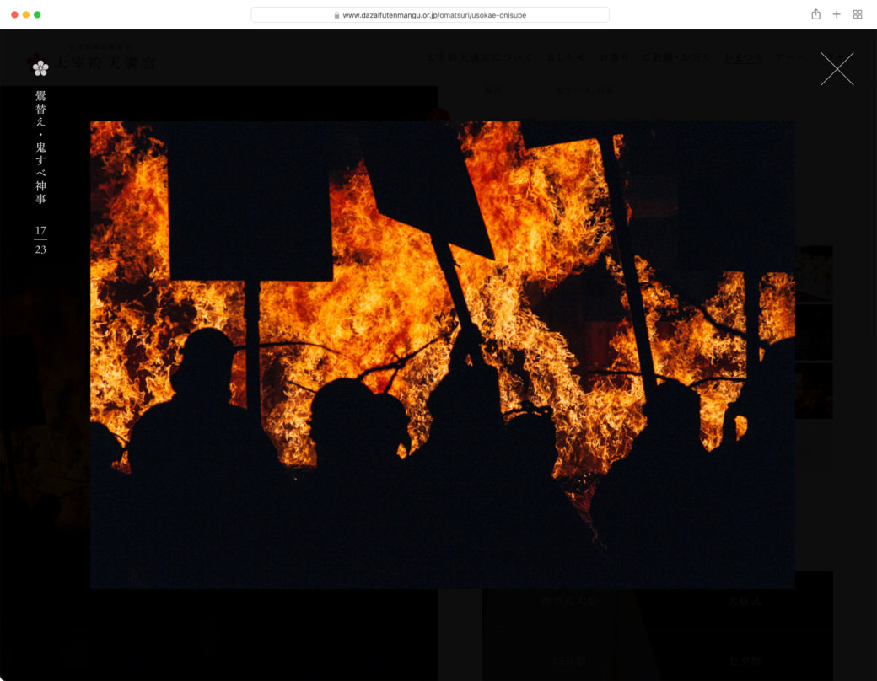Click the 17/23 slide counter
The height and width of the screenshot is (681, 877).
40,240
